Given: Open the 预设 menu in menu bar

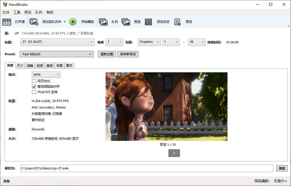Looking at the screenshot, I should (x=28, y=12).
